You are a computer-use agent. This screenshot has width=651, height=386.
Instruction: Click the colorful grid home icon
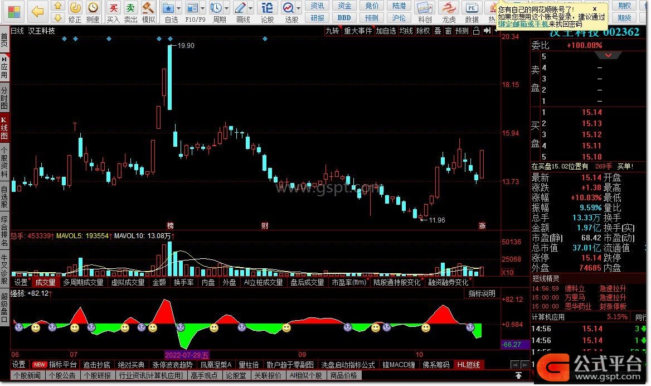(14, 12)
